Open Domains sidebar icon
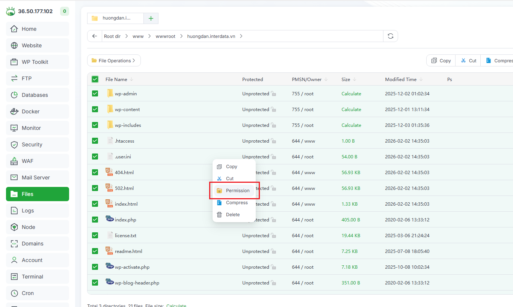Image resolution: width=513 pixels, height=307 pixels. [x=14, y=244]
